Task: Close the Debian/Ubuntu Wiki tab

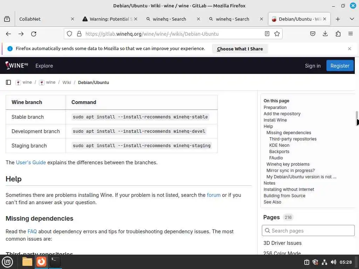Action: 324,19
